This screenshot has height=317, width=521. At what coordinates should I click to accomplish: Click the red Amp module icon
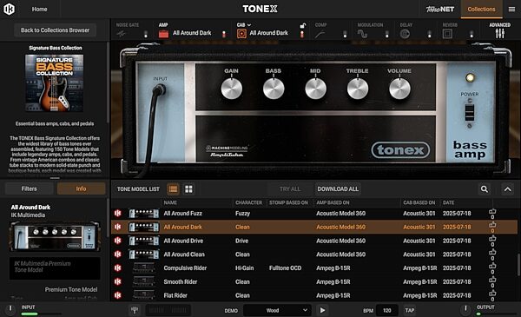[x=163, y=34]
